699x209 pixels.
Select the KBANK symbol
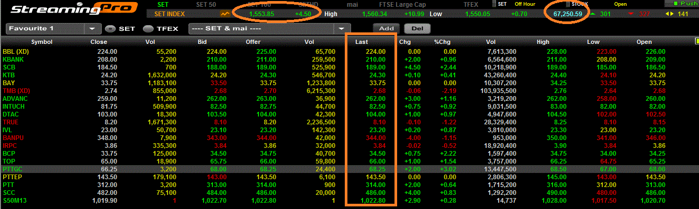click(x=14, y=60)
